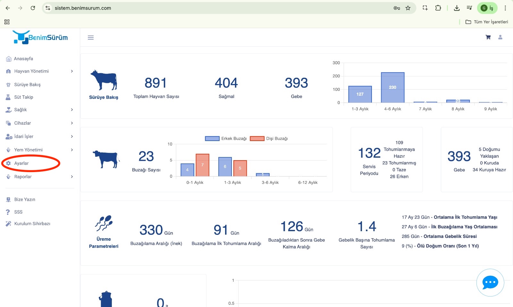Click the SSS question mark icon

(8, 212)
